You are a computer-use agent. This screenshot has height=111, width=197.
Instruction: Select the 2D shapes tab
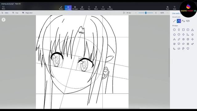[68, 8]
